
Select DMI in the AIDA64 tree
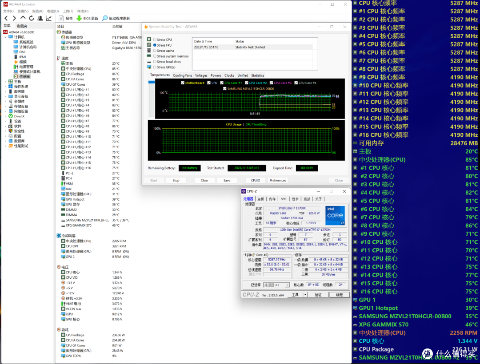pos(20,52)
